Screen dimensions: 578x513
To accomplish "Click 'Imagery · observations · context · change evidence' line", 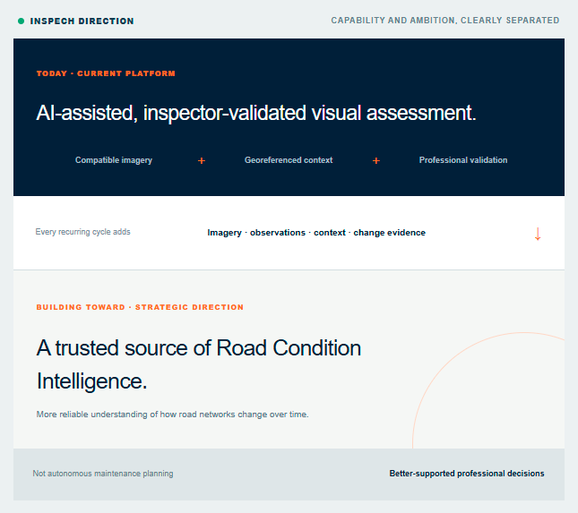I will [x=316, y=233].
